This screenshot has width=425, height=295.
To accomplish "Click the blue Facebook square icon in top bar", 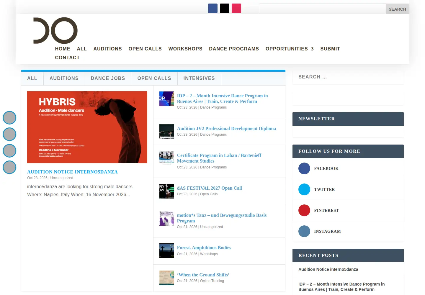I will [213, 8].
